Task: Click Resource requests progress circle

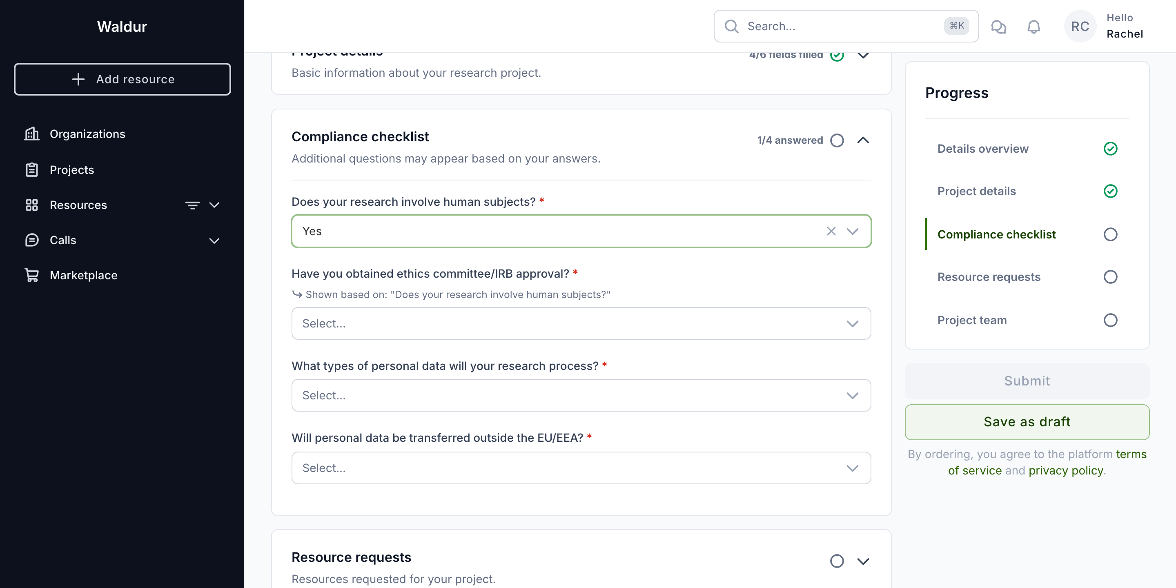Action: [x=1110, y=277]
